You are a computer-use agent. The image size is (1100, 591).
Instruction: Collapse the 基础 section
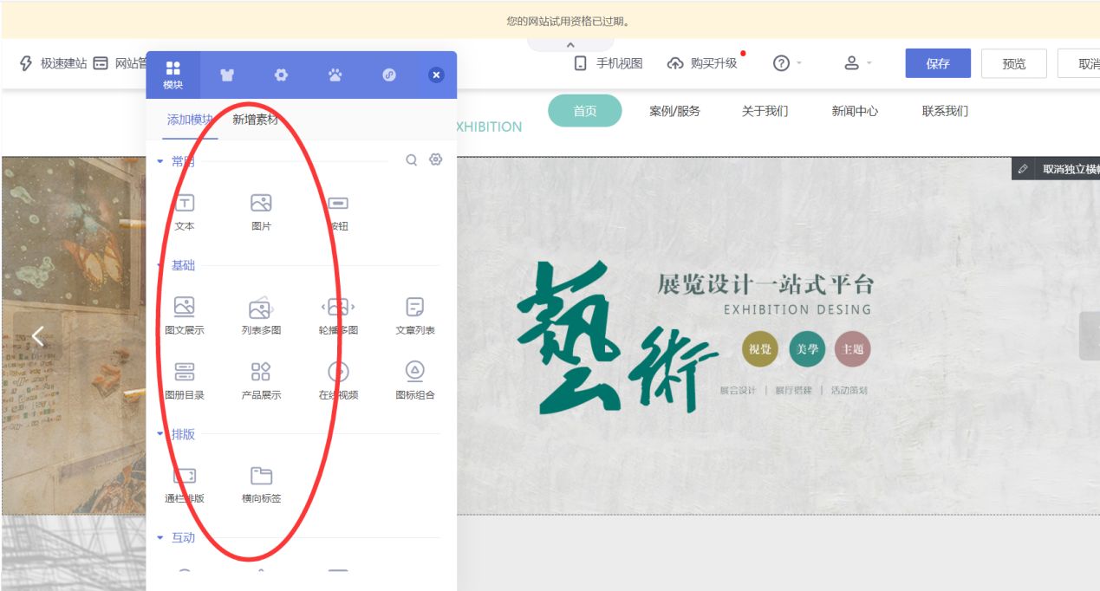tap(159, 265)
